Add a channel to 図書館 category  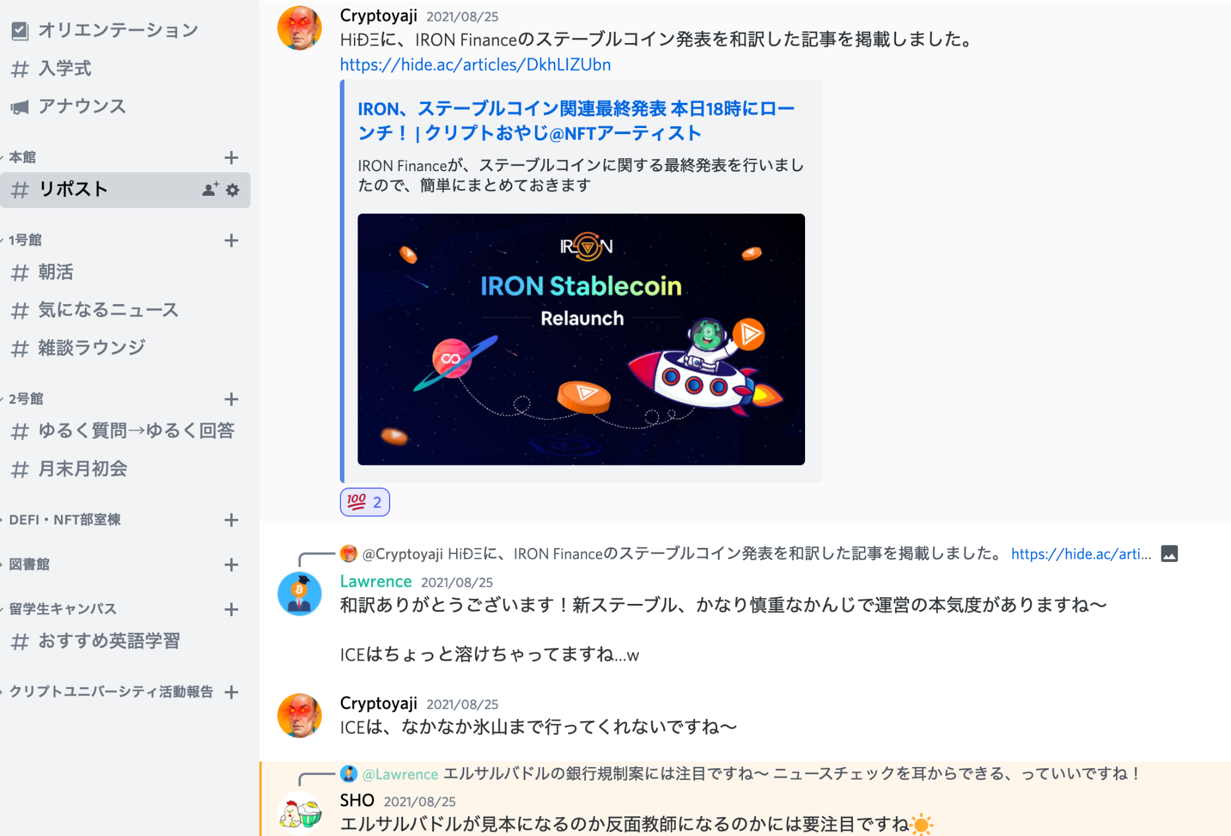(x=231, y=565)
